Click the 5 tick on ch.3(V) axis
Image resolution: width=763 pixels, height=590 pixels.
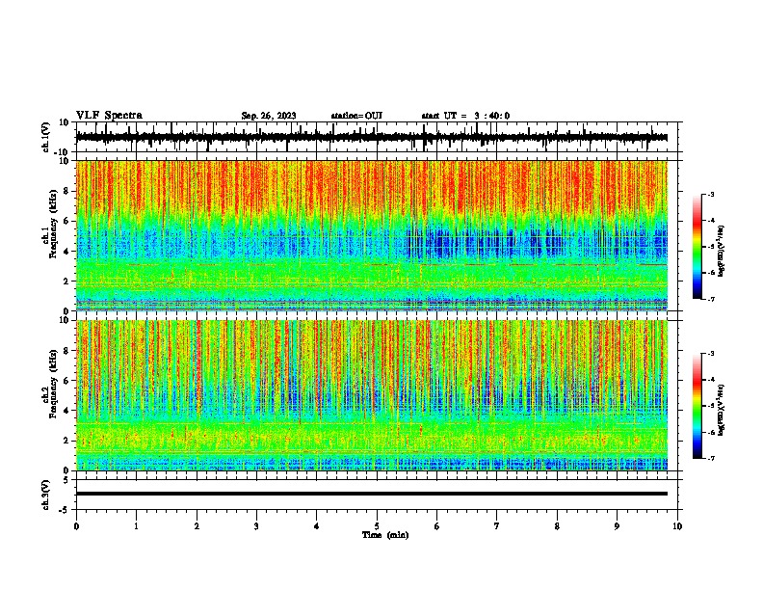click(67, 480)
